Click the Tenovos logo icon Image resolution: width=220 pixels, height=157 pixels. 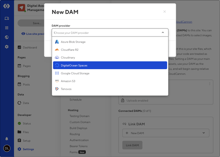pyautogui.click(x=57, y=89)
